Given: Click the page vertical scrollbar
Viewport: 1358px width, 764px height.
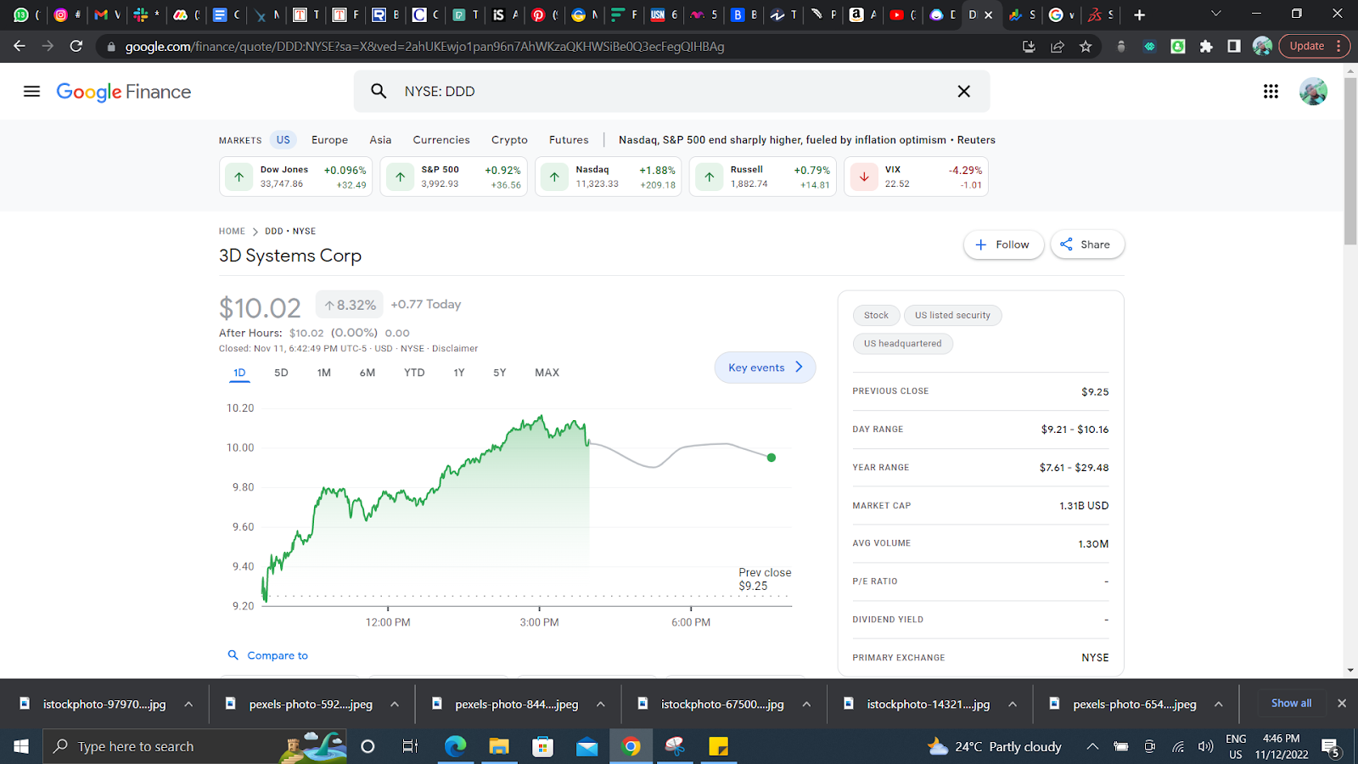Looking at the screenshot, I should coord(1350,160).
